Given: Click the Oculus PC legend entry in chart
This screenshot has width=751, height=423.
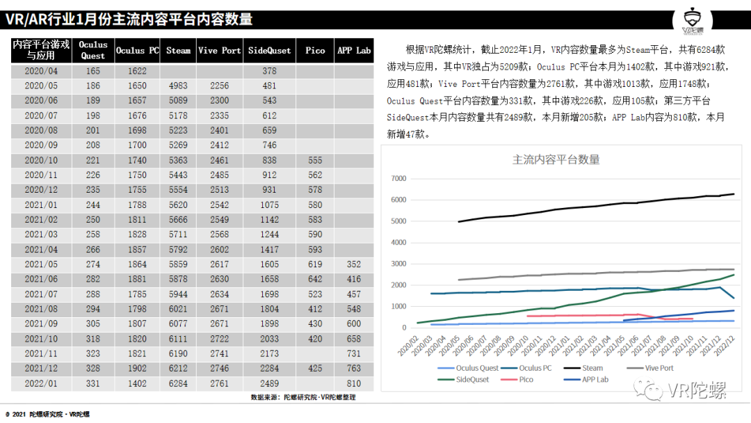Looking at the screenshot, I should pos(526,368).
